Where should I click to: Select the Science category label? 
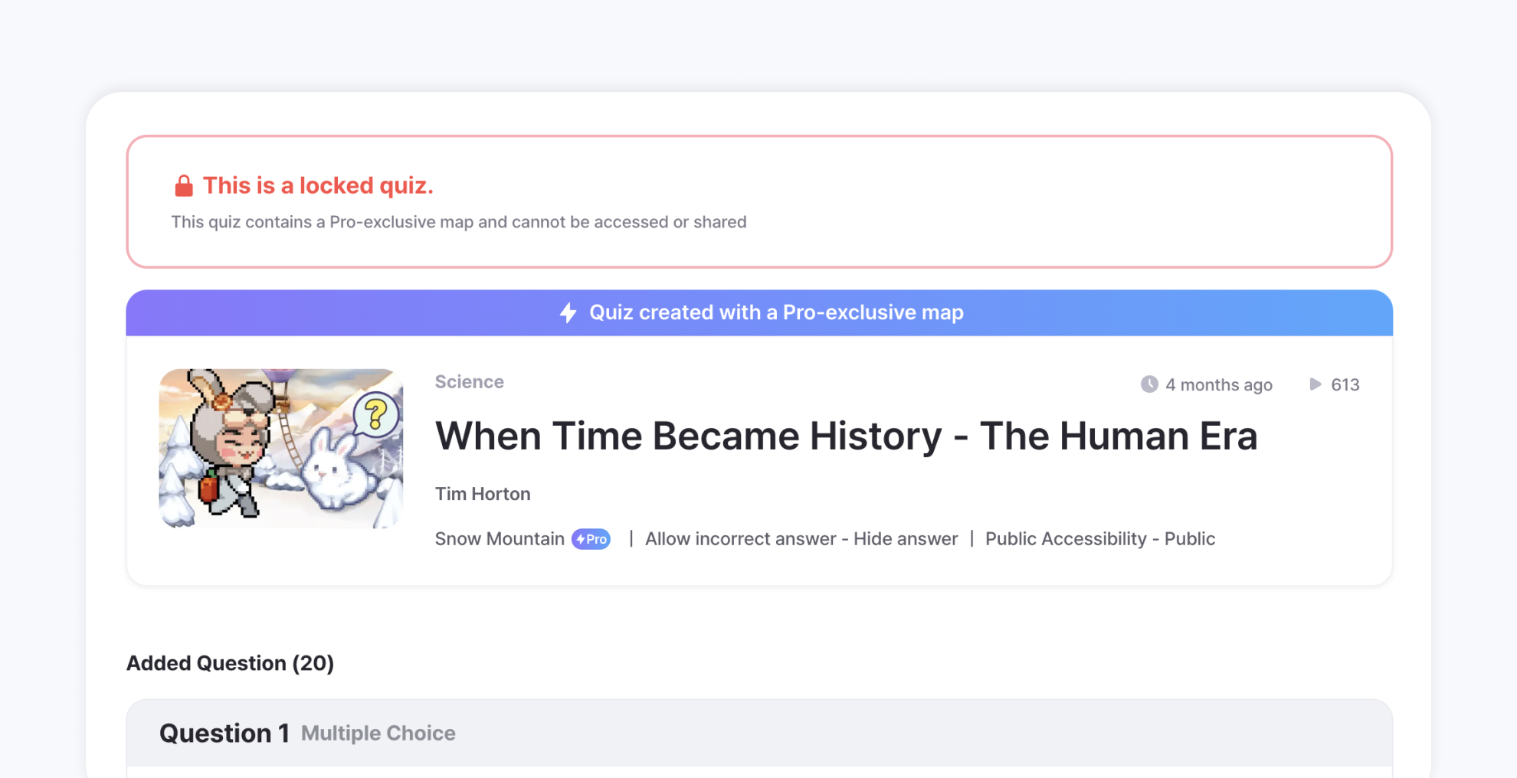(470, 382)
